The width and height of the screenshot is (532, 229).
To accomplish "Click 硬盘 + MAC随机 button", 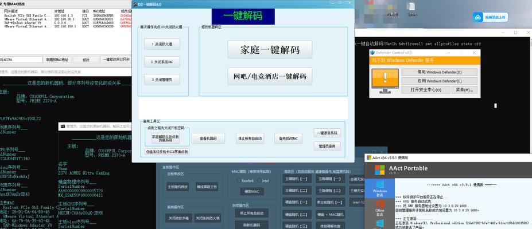I will point(330,215).
